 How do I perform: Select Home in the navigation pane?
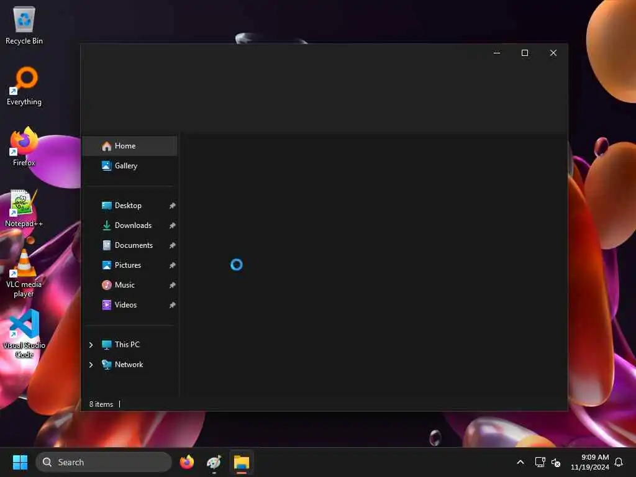point(130,146)
